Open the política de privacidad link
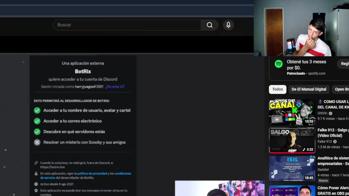 92,173
